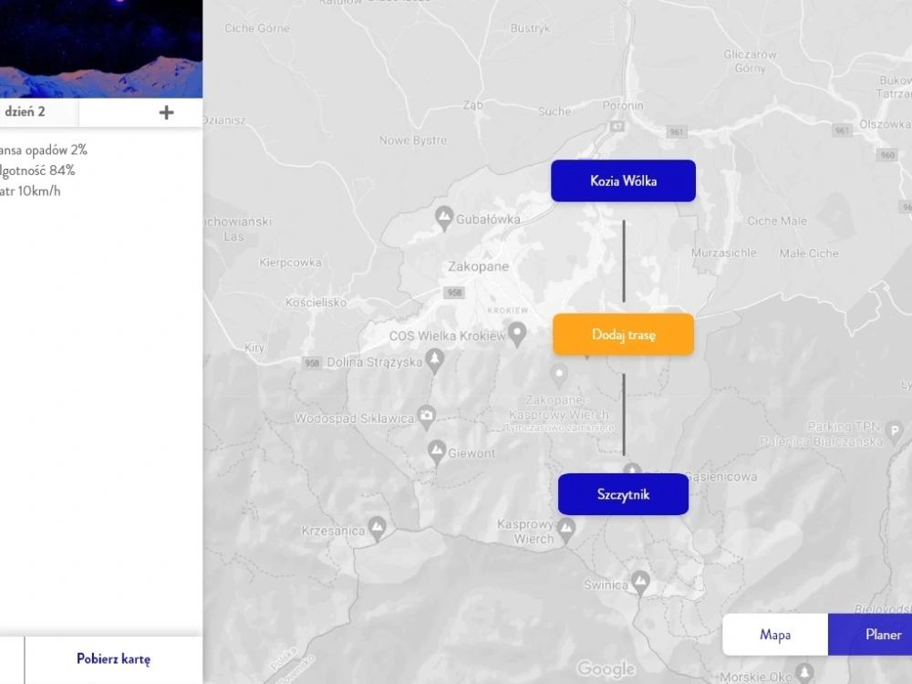Open the Kozia Wólka waypoint button
This screenshot has height=684, width=912.
pos(623,181)
